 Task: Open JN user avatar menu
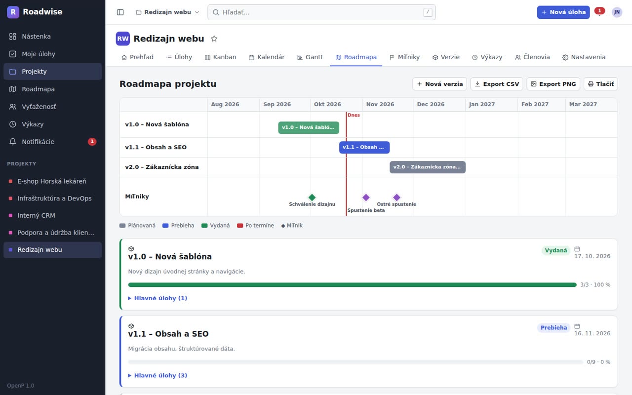[617, 12]
